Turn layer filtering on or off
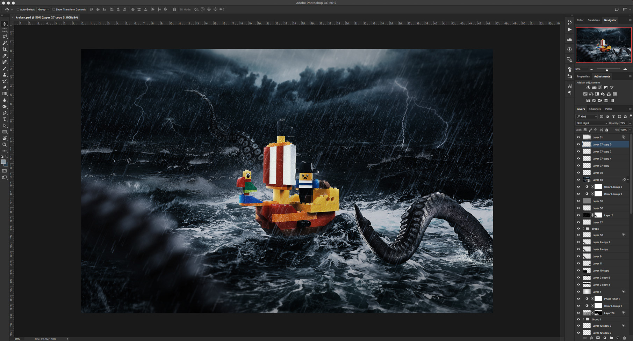 coord(631,116)
